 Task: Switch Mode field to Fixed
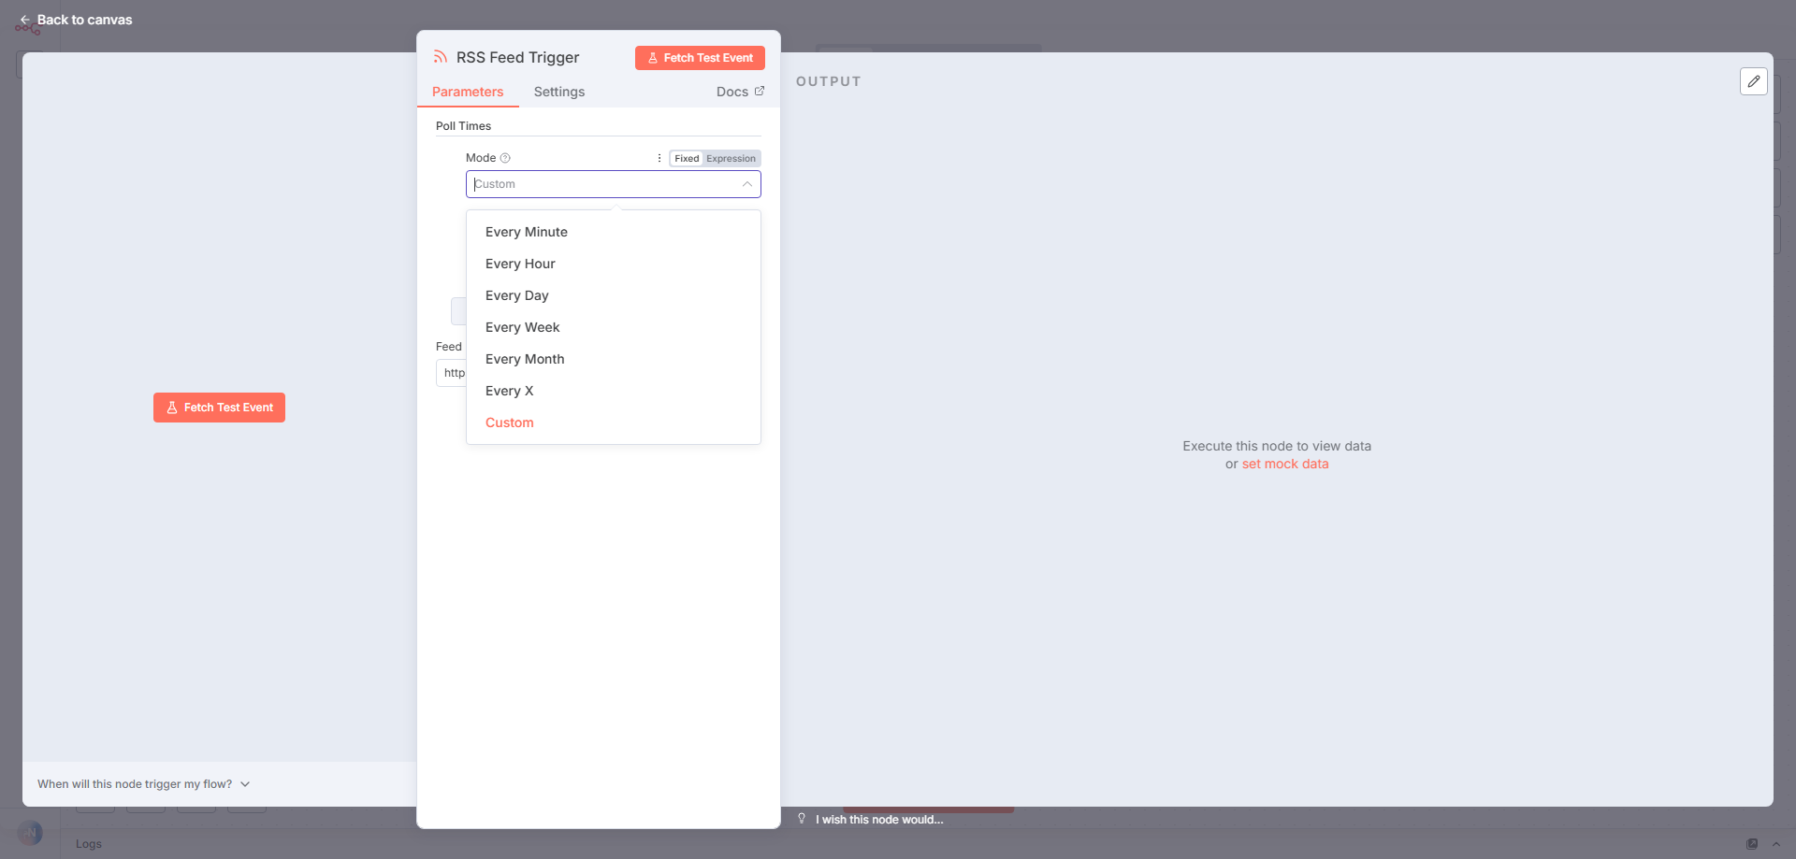click(x=687, y=159)
